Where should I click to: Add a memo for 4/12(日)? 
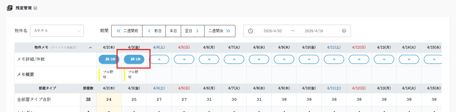(x=359, y=59)
